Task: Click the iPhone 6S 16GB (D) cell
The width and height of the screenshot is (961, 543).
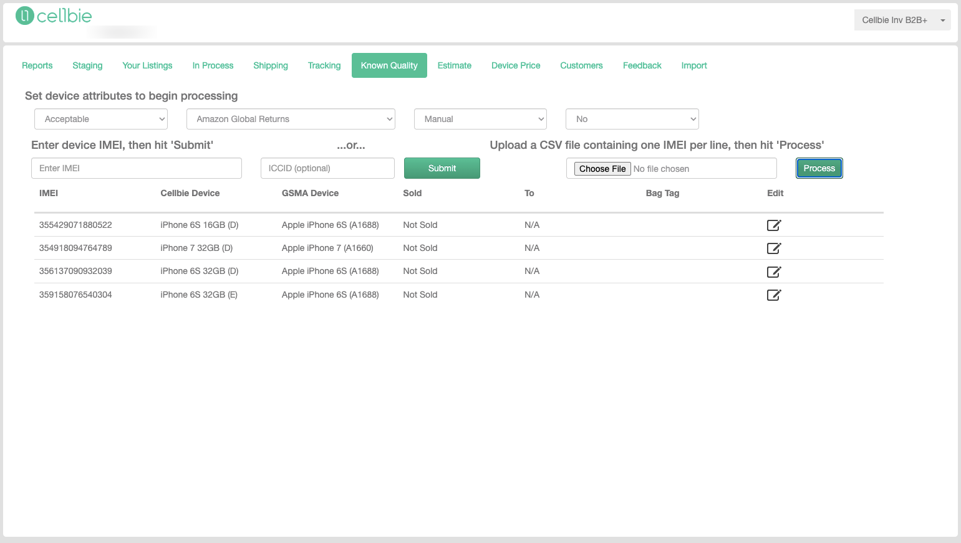Action: click(x=200, y=225)
